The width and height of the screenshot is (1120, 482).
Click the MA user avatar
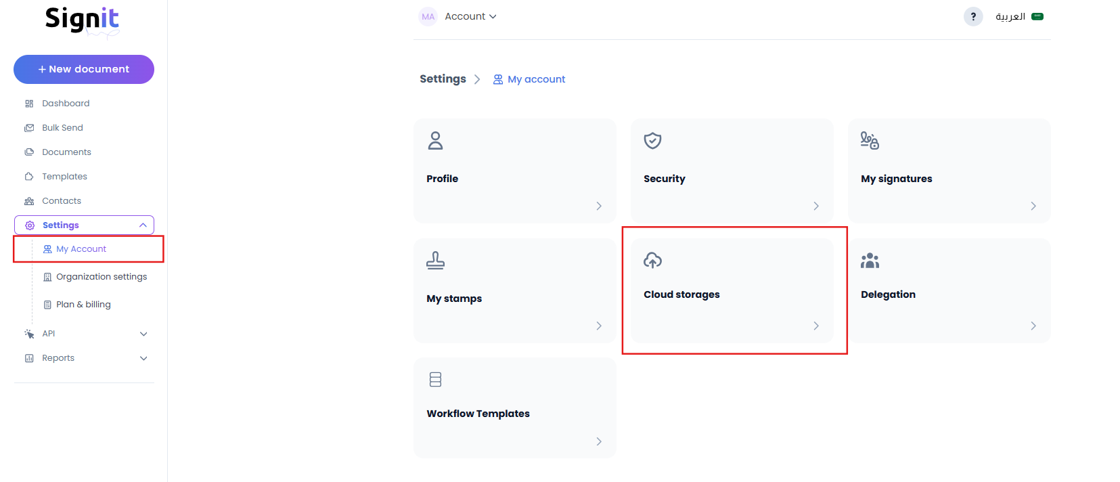pyautogui.click(x=428, y=16)
